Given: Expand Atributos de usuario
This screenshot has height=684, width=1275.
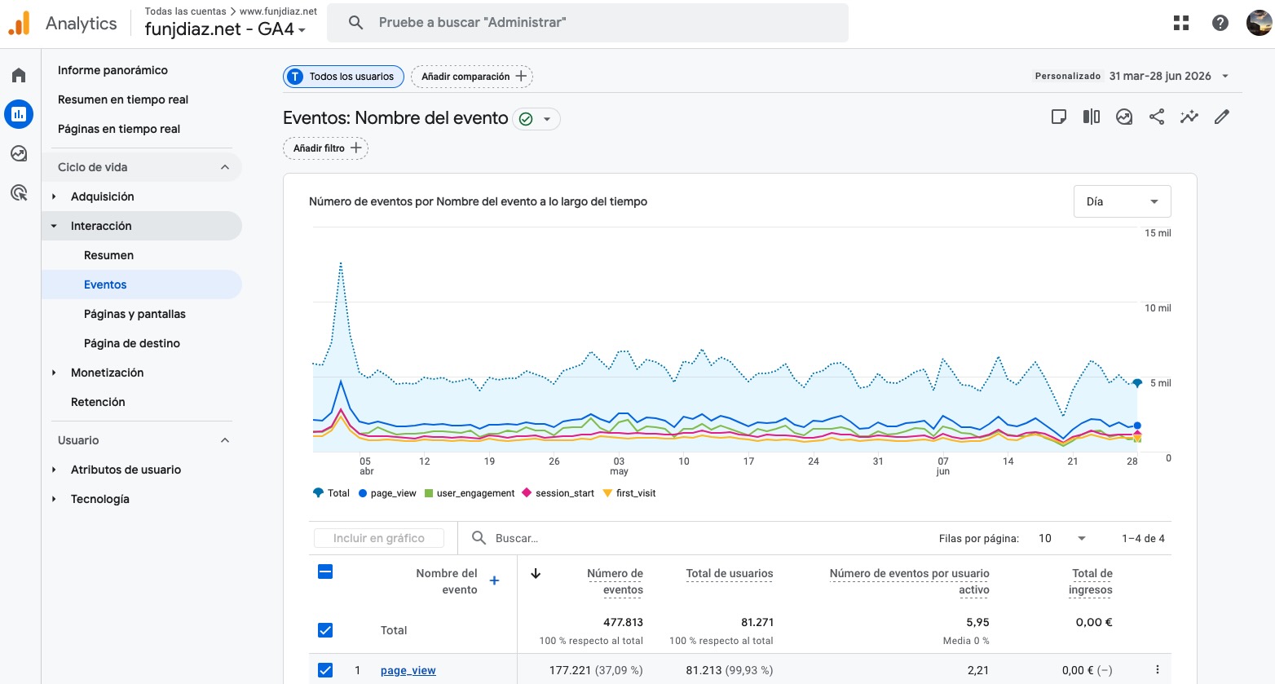Looking at the screenshot, I should click(x=54, y=470).
